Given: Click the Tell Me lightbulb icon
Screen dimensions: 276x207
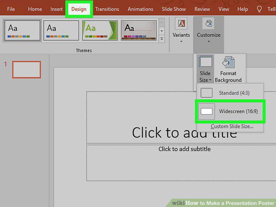Looking at the screenshot, I should pos(259,9).
